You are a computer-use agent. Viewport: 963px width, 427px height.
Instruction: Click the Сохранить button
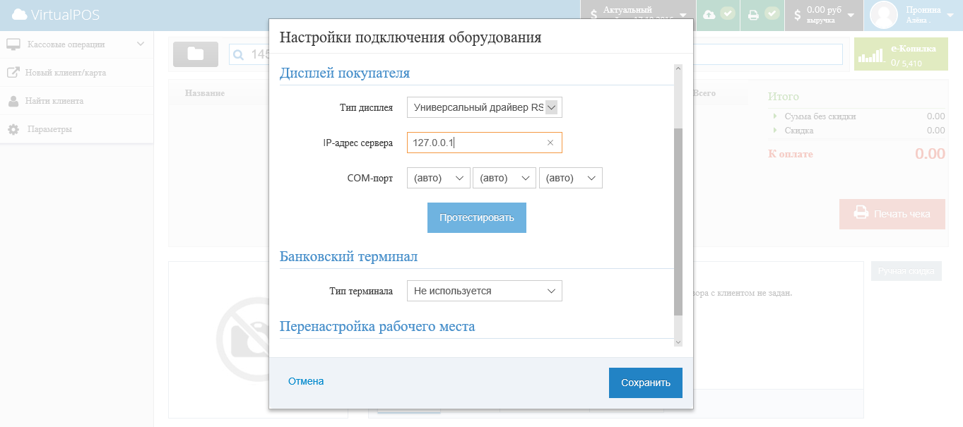pos(645,382)
